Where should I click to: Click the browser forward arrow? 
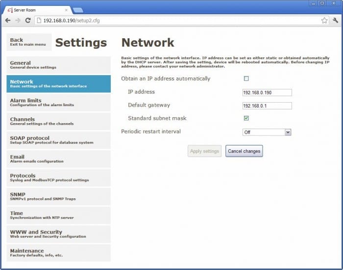pos(18,20)
